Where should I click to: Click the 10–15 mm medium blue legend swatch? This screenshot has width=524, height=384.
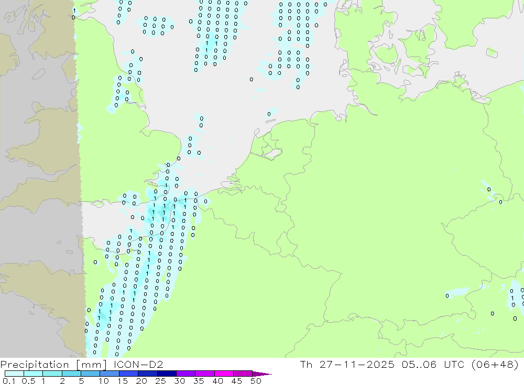pos(110,374)
